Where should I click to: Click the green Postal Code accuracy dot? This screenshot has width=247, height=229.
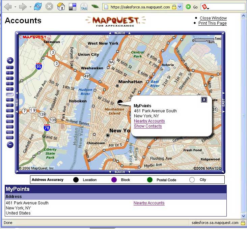point(149,180)
